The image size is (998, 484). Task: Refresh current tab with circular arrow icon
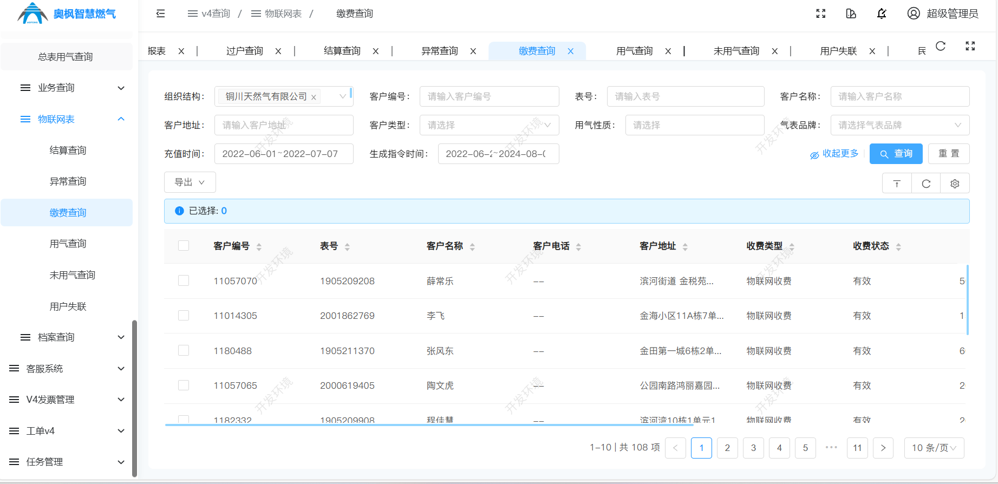[x=941, y=46]
